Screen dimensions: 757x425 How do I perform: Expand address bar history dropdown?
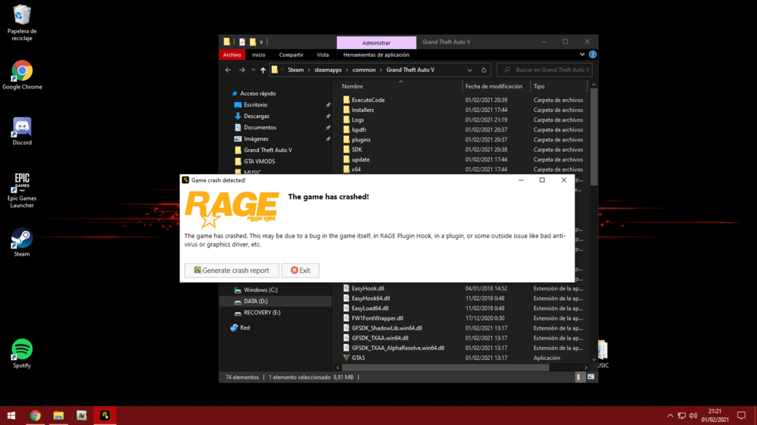click(469, 70)
